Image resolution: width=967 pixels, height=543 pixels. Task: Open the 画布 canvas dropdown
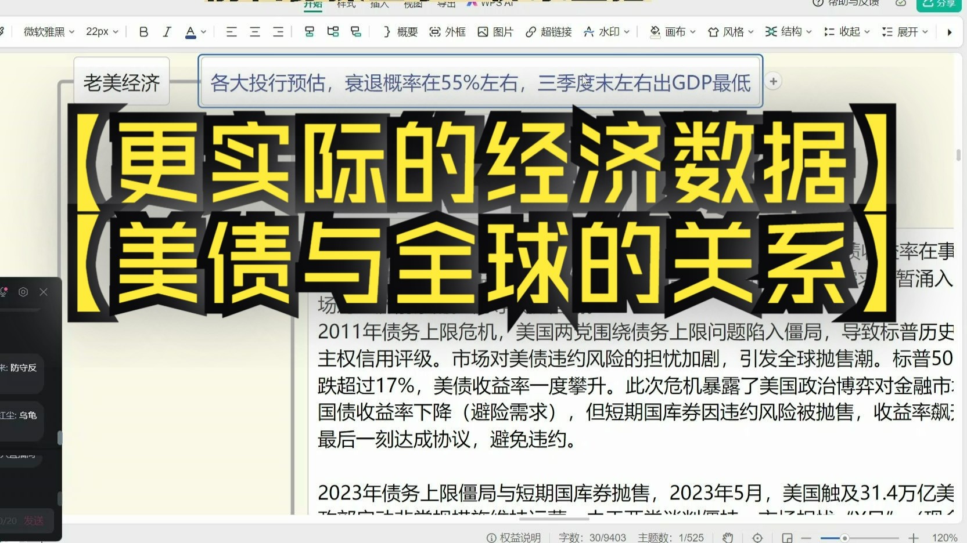coord(673,32)
